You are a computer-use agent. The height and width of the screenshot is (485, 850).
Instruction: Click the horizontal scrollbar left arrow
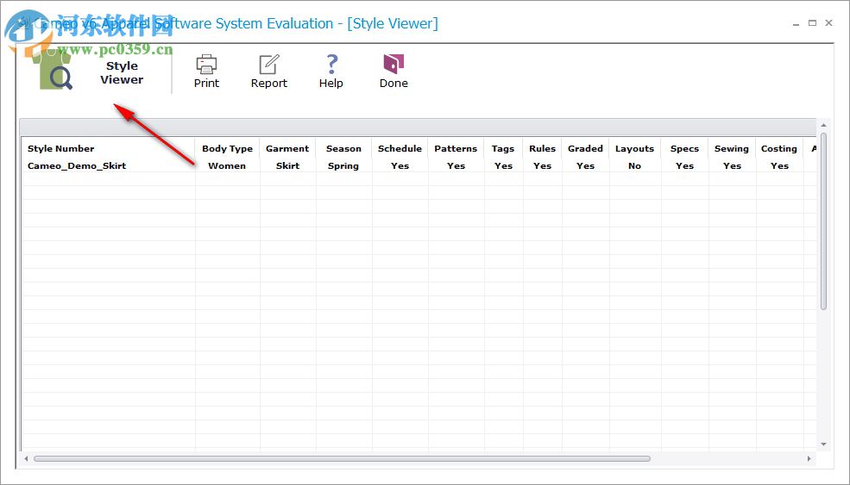(x=26, y=458)
